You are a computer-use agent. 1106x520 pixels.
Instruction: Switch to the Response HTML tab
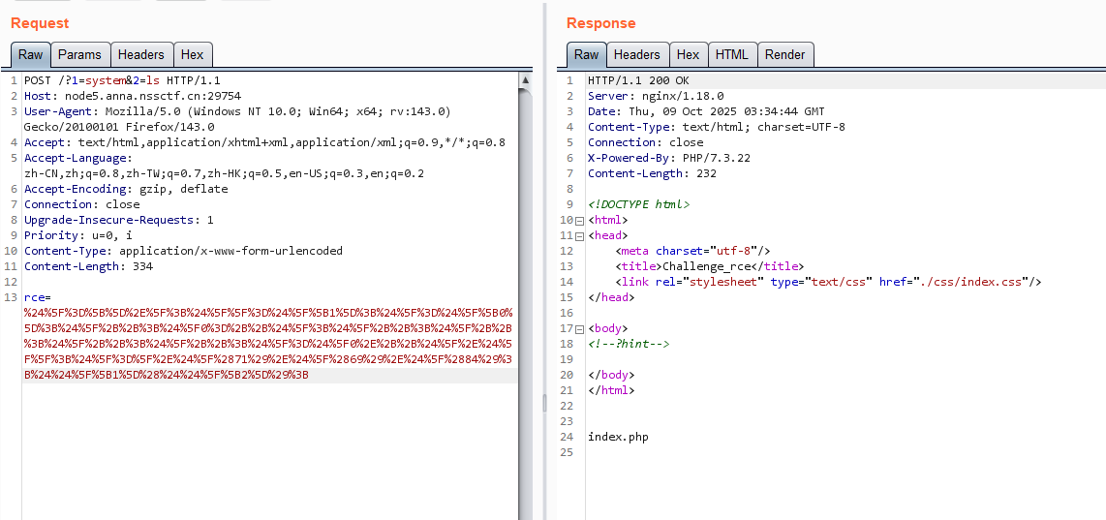coord(732,54)
